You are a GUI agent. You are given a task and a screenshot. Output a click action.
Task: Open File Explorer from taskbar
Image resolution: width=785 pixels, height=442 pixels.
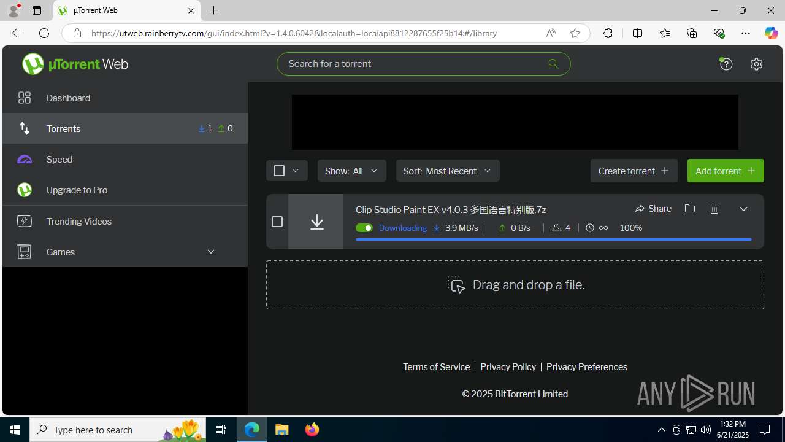coord(282,430)
